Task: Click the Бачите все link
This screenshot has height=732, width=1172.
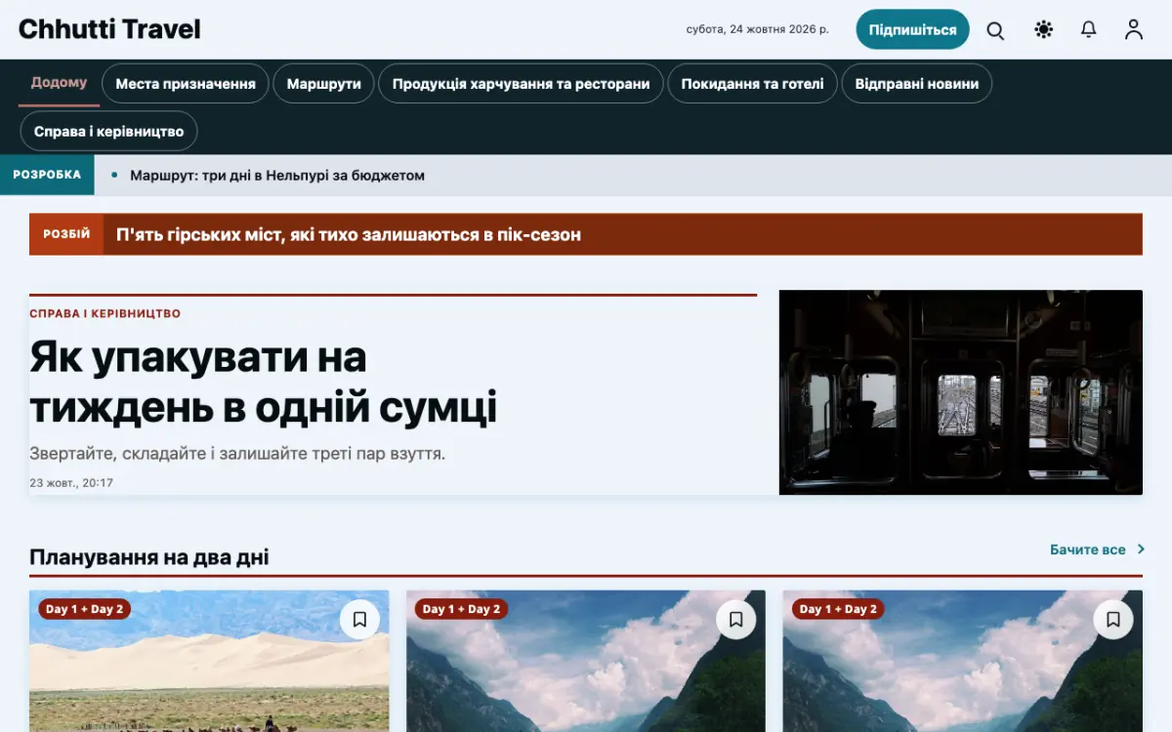Action: tap(1088, 549)
